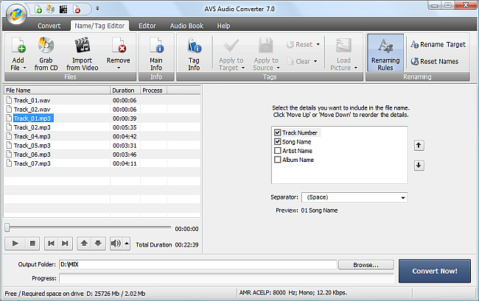This screenshot has height=301, width=479.
Task: Click the Duration column header
Action: click(x=125, y=91)
